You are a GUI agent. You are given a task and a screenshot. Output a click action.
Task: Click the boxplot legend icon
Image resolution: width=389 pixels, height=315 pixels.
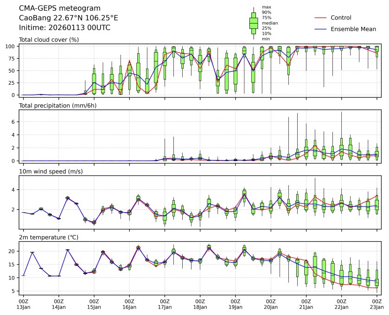(x=254, y=23)
